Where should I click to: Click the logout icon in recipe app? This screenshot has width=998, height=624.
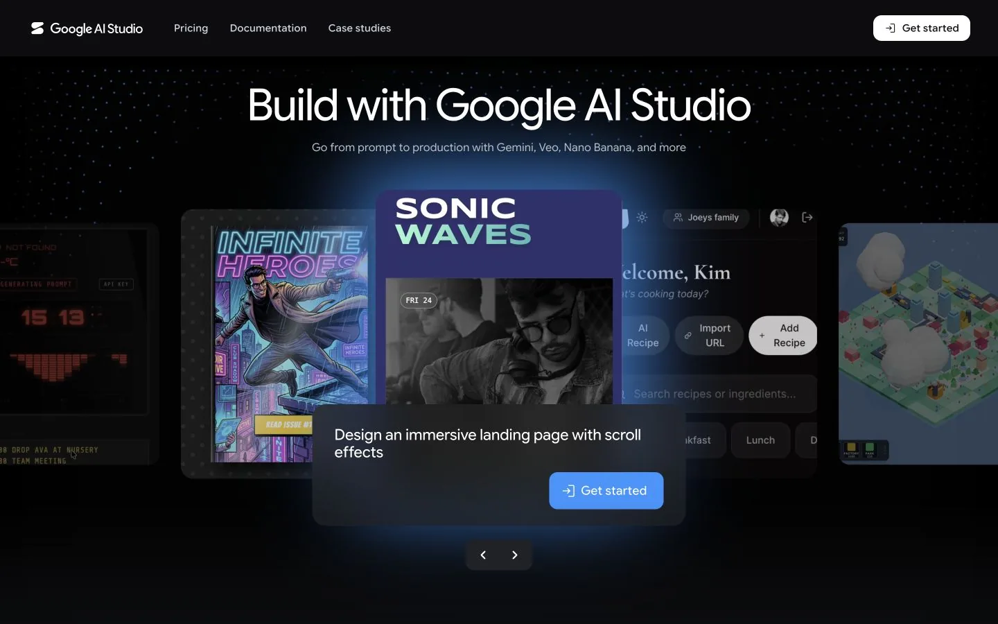tap(807, 218)
